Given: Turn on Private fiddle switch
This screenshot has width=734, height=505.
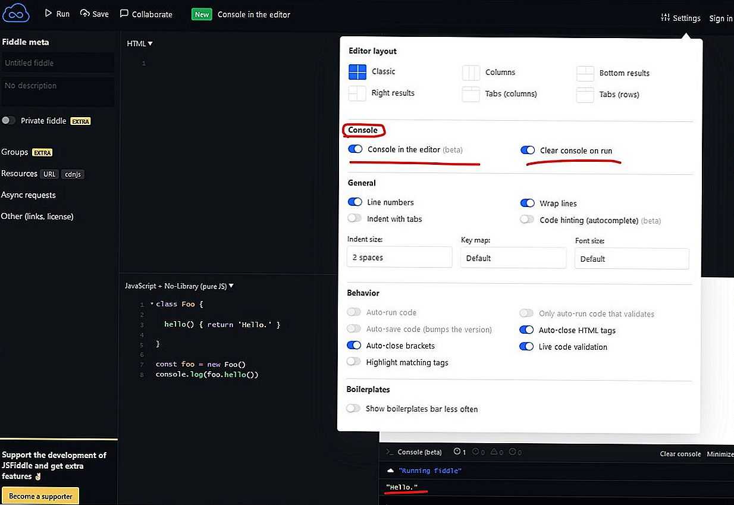Looking at the screenshot, I should click(8, 120).
